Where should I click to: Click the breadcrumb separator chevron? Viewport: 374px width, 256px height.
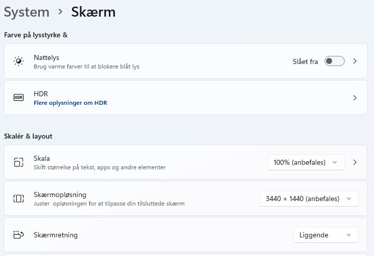[x=60, y=12]
